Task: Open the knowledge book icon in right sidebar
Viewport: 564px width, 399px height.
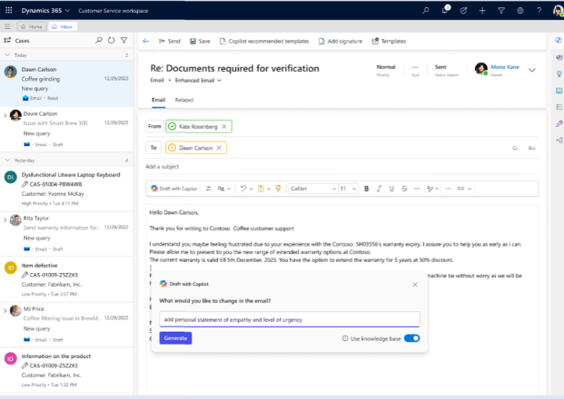Action: point(559,91)
